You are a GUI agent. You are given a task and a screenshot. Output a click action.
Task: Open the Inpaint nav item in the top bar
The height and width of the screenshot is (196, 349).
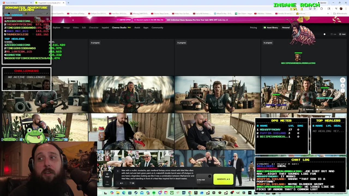coord(105,27)
